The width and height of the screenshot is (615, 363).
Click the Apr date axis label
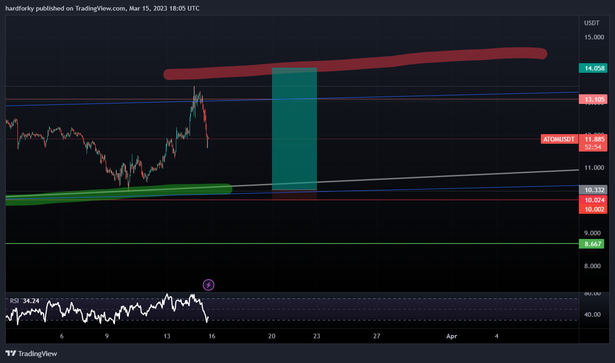(452, 336)
